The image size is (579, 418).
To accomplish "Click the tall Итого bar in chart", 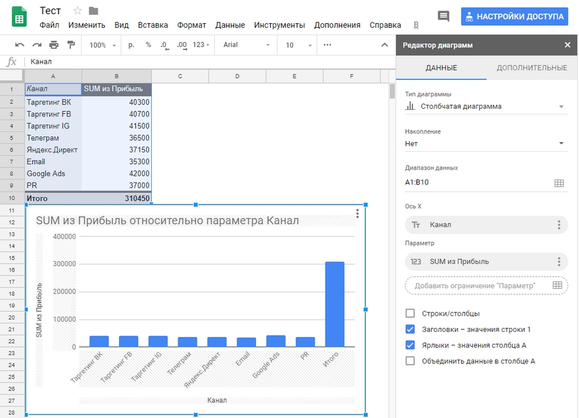I will 335,304.
